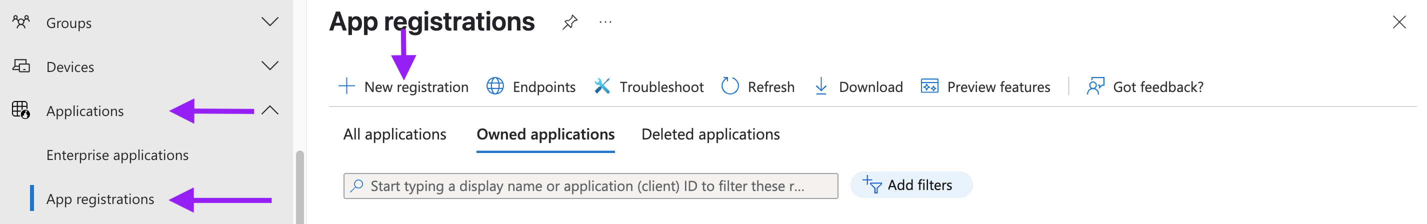Click the Devices icon in sidebar
This screenshot has width=1427, height=224.
click(21, 66)
